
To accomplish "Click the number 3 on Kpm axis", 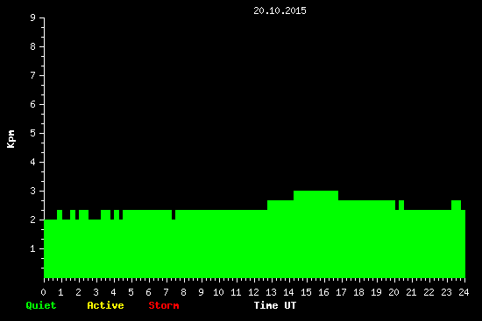I will (33, 191).
